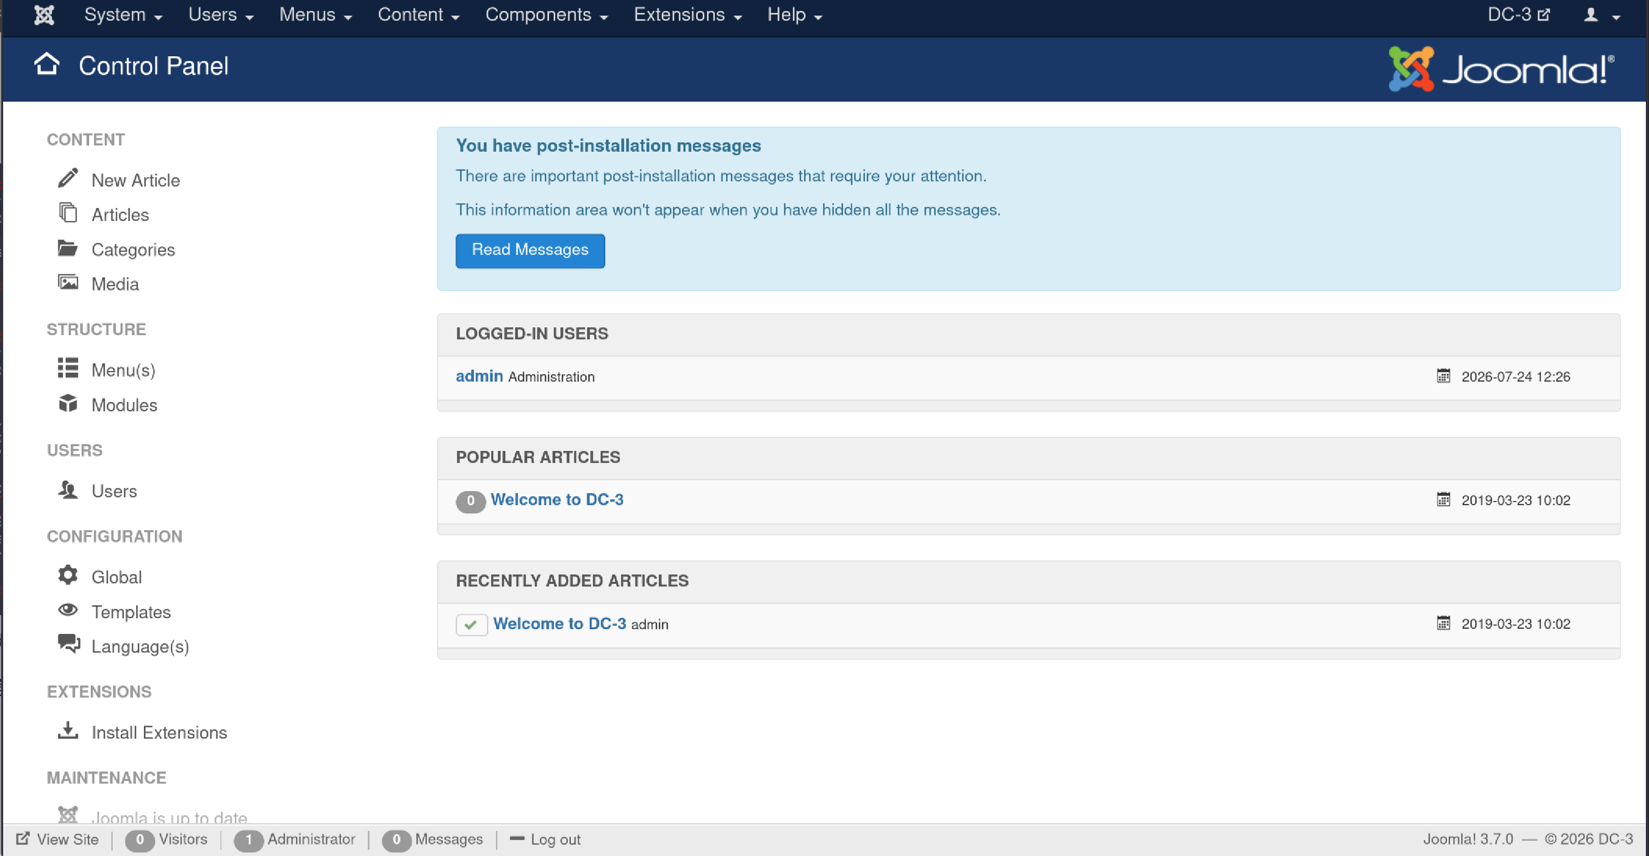The height and width of the screenshot is (856, 1649).
Task: Click the people icon beside Users
Action: click(68, 490)
